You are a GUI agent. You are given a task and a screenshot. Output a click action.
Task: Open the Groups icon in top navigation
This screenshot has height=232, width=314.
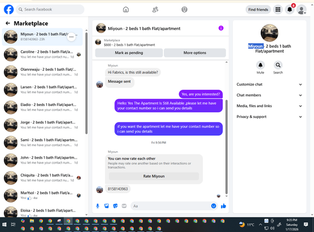coord(185,9)
